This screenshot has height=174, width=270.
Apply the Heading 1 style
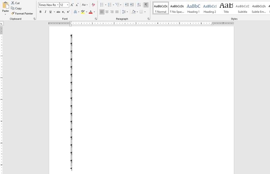[193, 8]
